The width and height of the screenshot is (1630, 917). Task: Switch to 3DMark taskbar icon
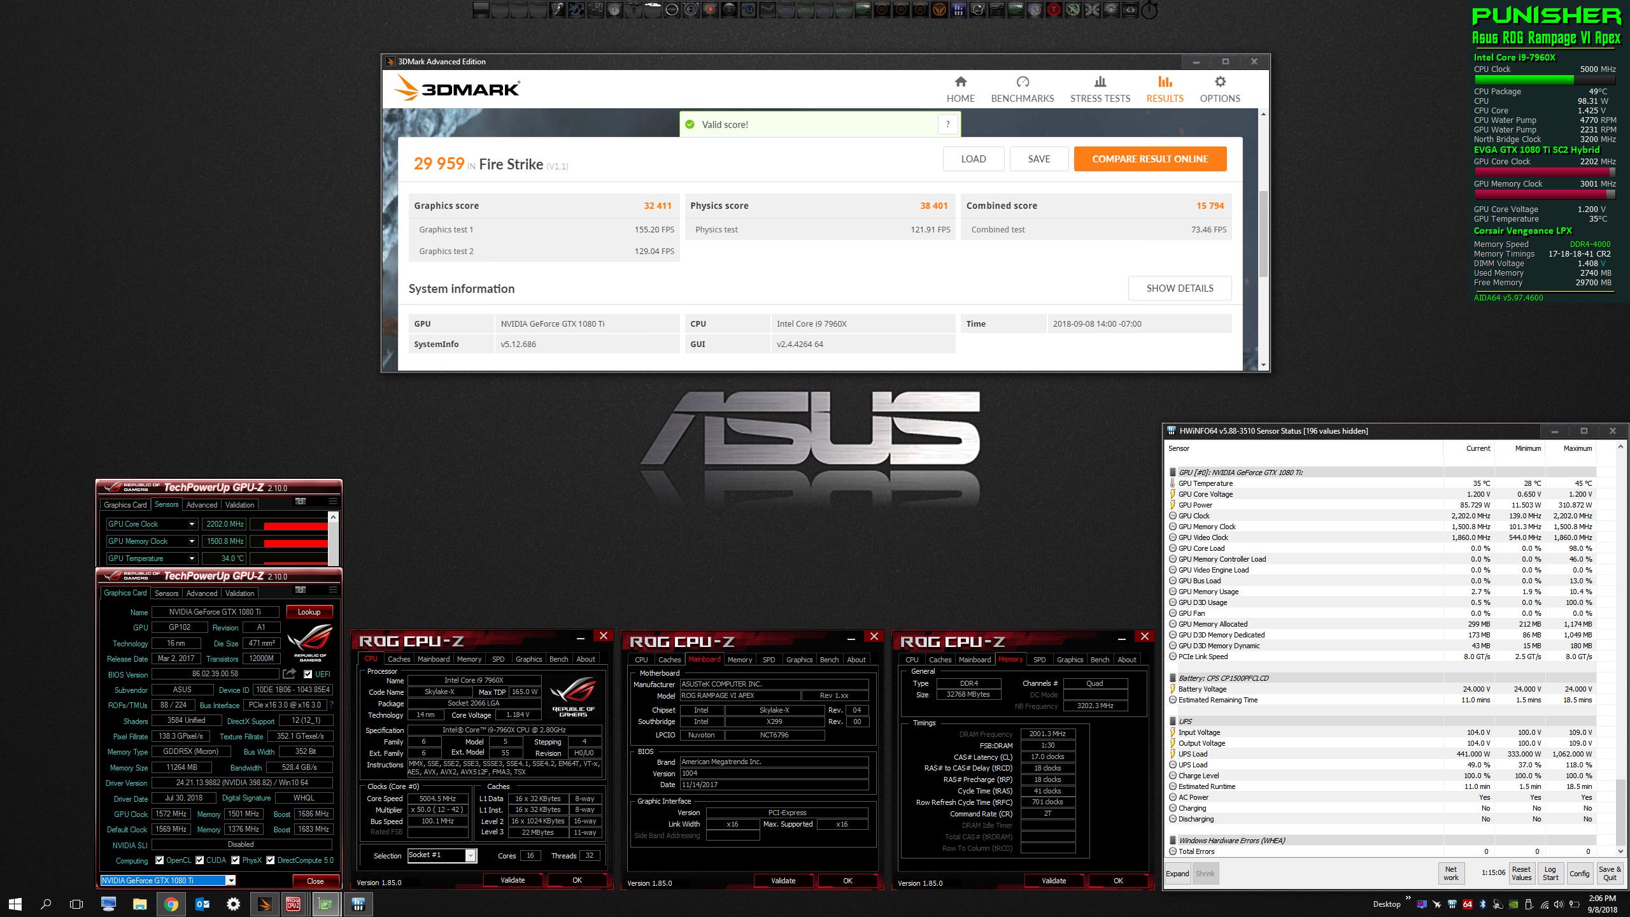(x=264, y=904)
